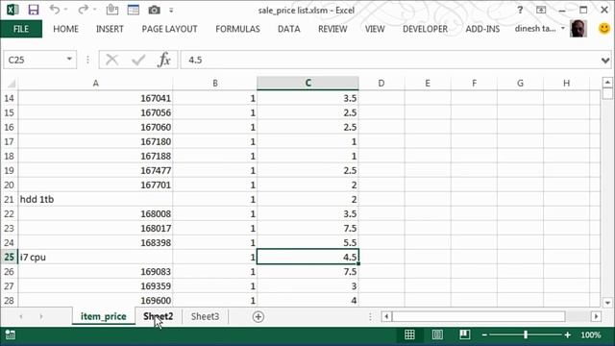Image resolution: width=615 pixels, height=346 pixels.
Task: Open Customize Quick Access Toolbar dropdown
Action: tap(171, 11)
